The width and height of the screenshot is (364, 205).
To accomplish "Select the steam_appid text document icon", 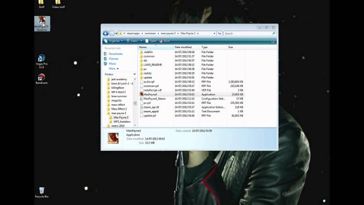I will click(x=141, y=111).
